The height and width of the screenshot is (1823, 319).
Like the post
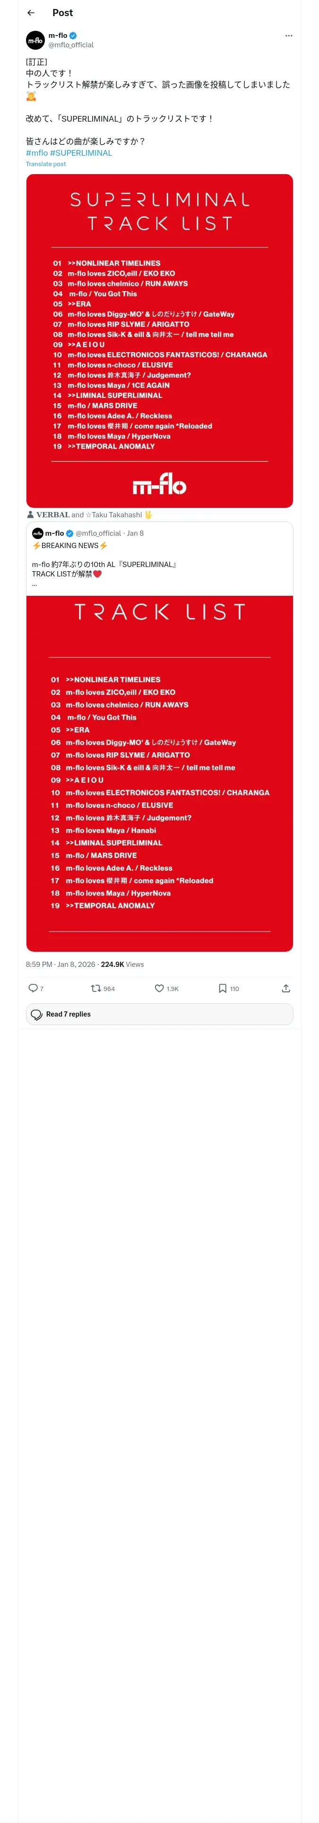point(160,988)
